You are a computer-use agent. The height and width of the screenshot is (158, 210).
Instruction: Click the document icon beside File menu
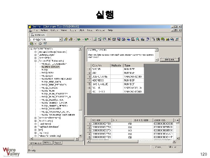pos(31,30)
